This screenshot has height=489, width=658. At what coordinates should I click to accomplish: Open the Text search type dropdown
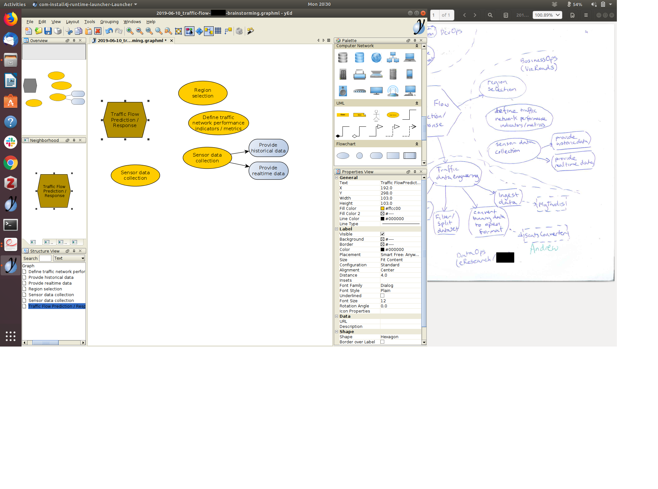pyautogui.click(x=69, y=258)
